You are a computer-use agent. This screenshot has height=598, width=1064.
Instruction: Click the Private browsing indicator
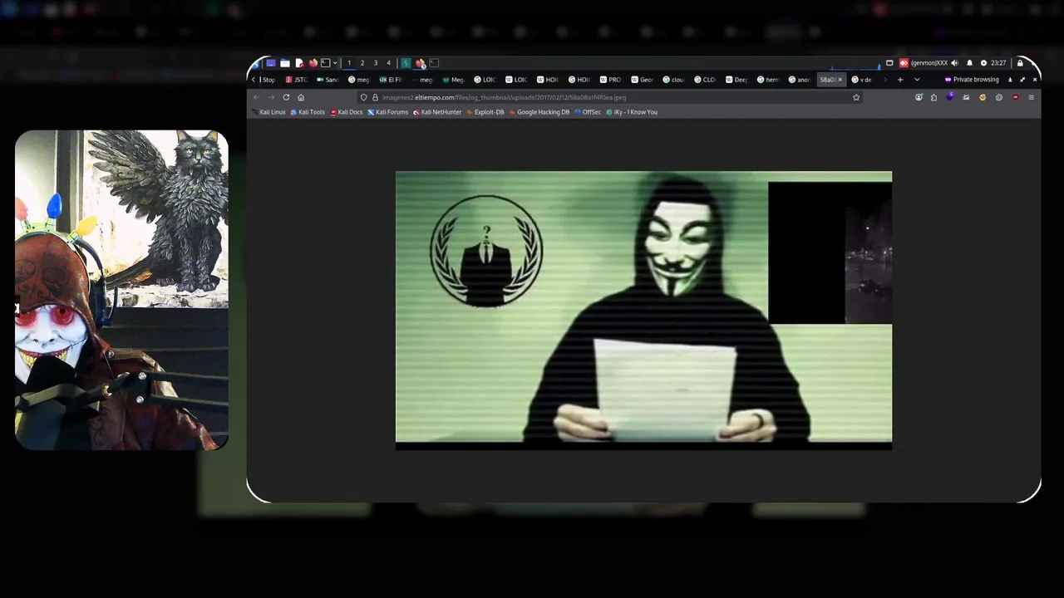pyautogui.click(x=972, y=80)
